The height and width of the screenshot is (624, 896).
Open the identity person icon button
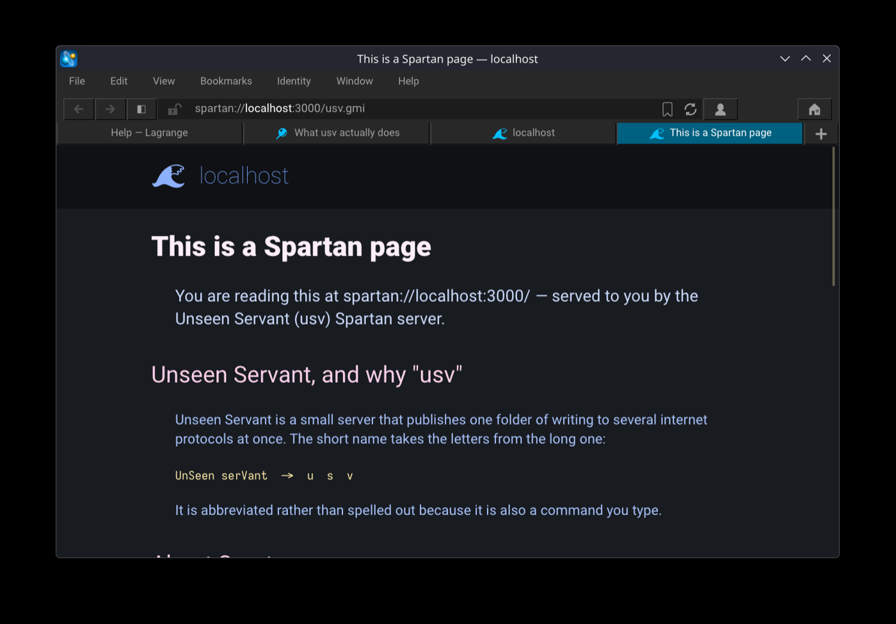pos(721,109)
